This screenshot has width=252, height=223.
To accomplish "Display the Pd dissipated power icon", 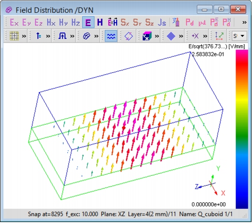I will [190, 22].
